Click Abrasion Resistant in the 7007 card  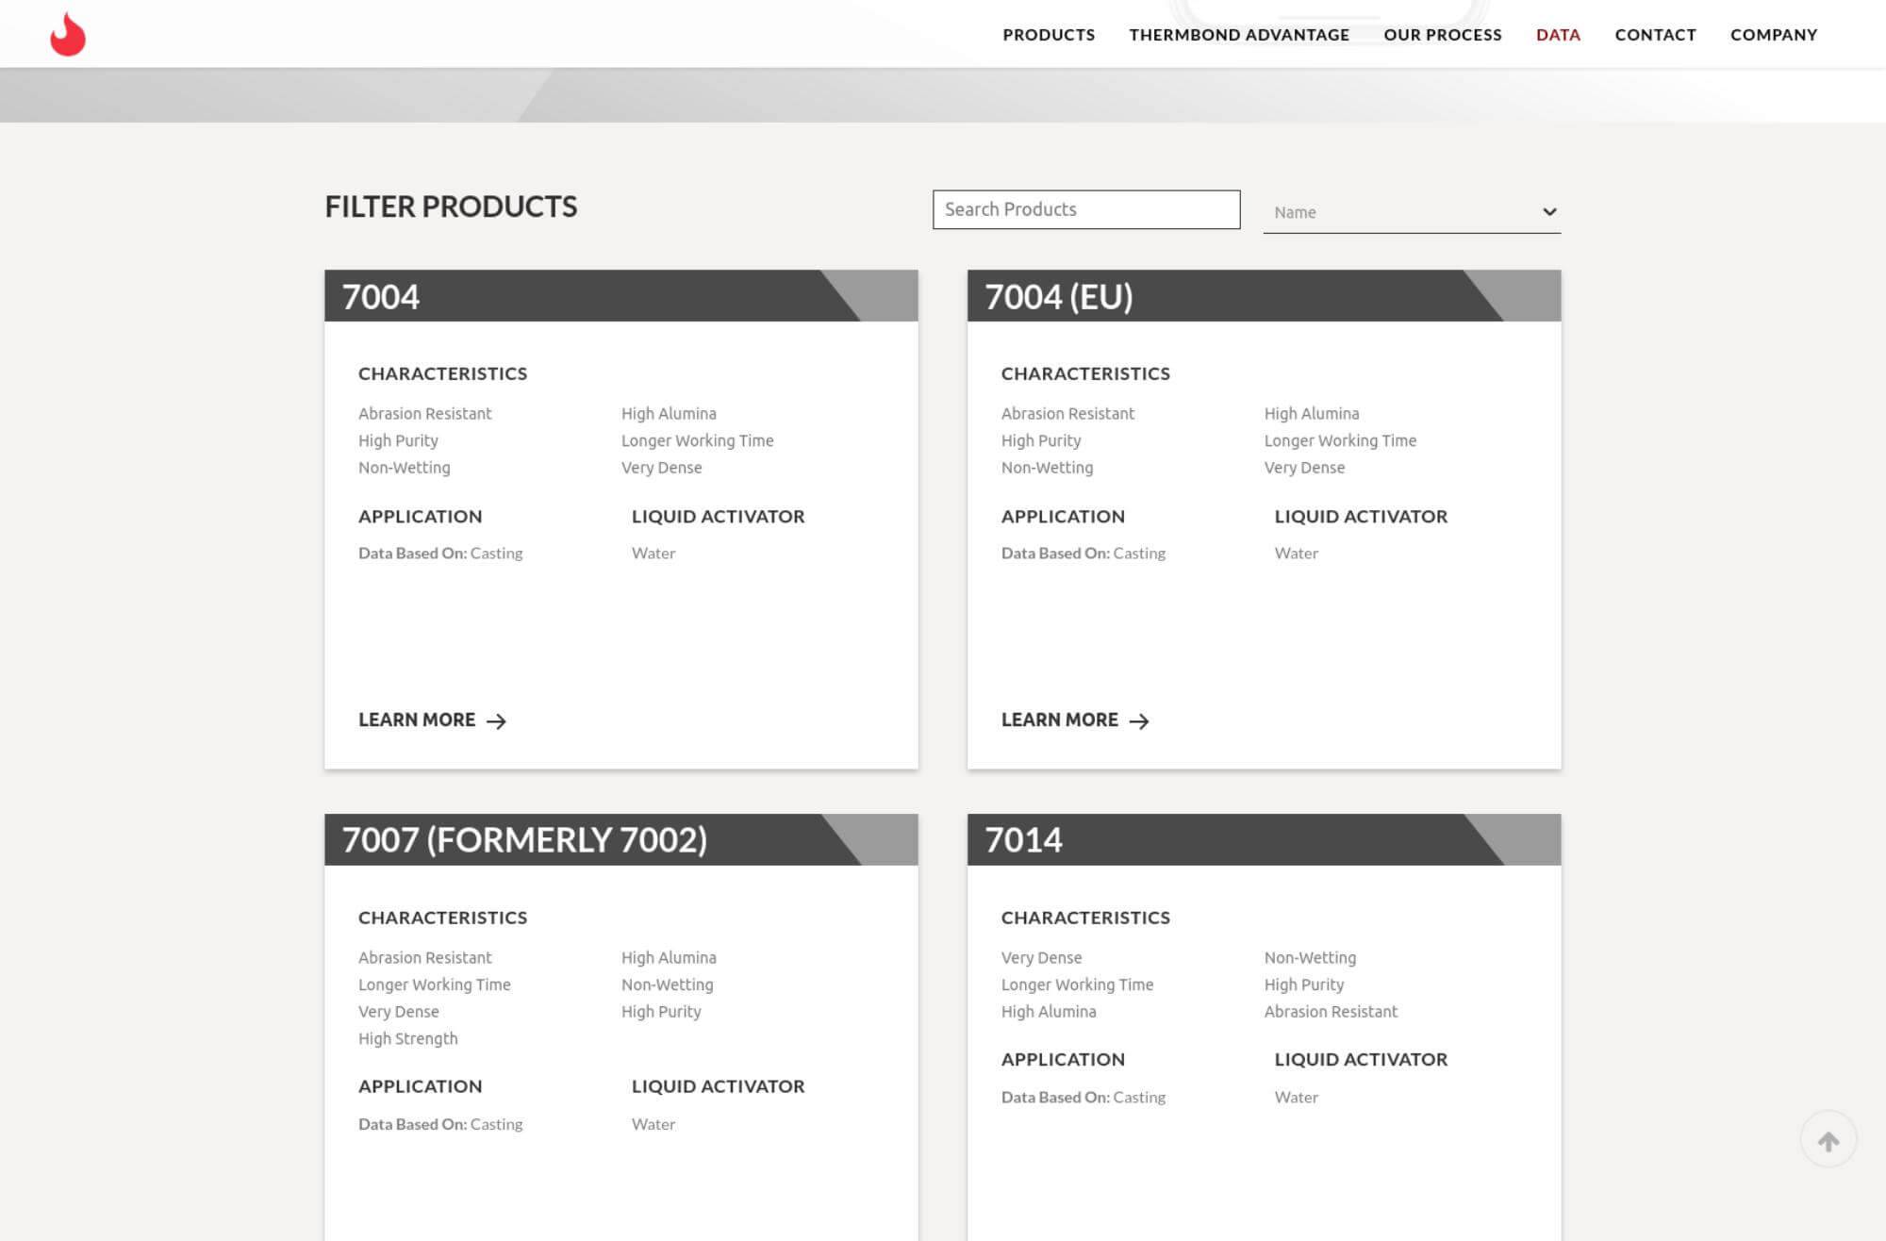(424, 958)
